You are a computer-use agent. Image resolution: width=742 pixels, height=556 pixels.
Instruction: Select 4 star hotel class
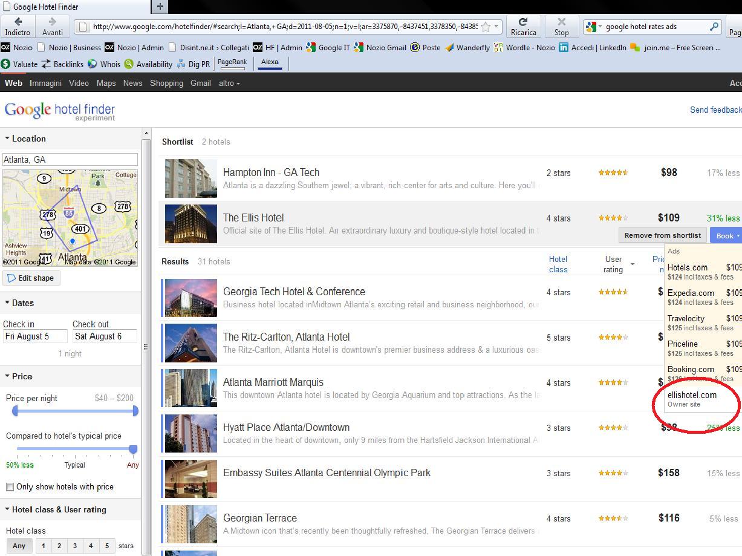point(91,546)
